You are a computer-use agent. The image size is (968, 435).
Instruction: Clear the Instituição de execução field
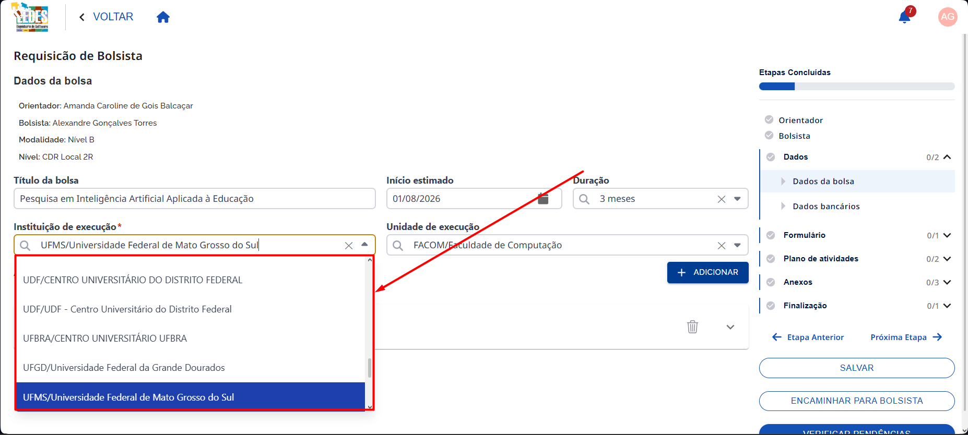(349, 246)
